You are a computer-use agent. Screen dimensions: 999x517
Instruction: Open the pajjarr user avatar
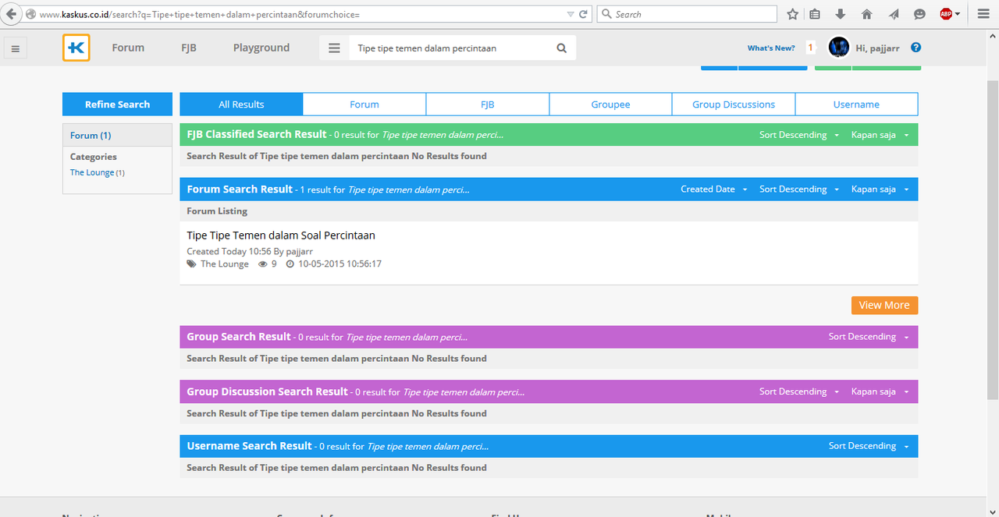point(839,48)
